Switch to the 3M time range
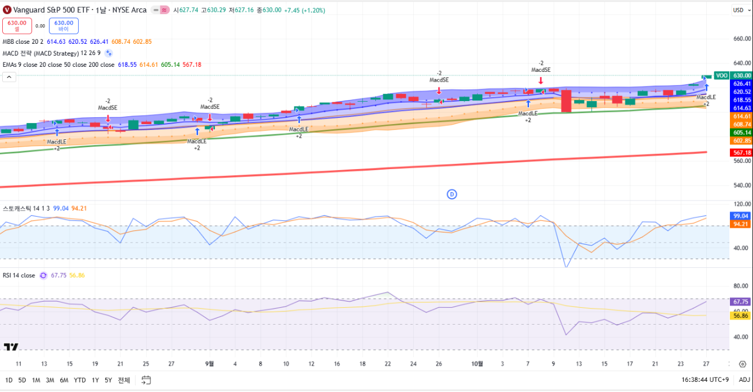This screenshot has width=753, height=392. coord(50,380)
